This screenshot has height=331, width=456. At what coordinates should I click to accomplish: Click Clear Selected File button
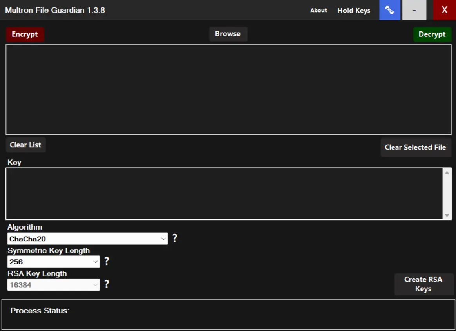pos(415,147)
